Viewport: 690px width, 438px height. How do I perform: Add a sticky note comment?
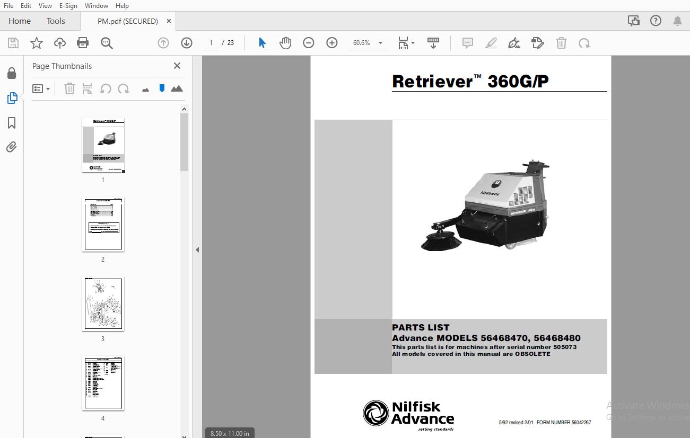[468, 43]
